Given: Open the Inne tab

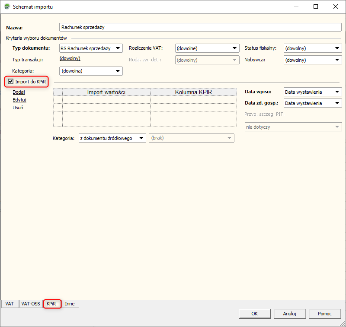Looking at the screenshot, I should tap(70, 304).
